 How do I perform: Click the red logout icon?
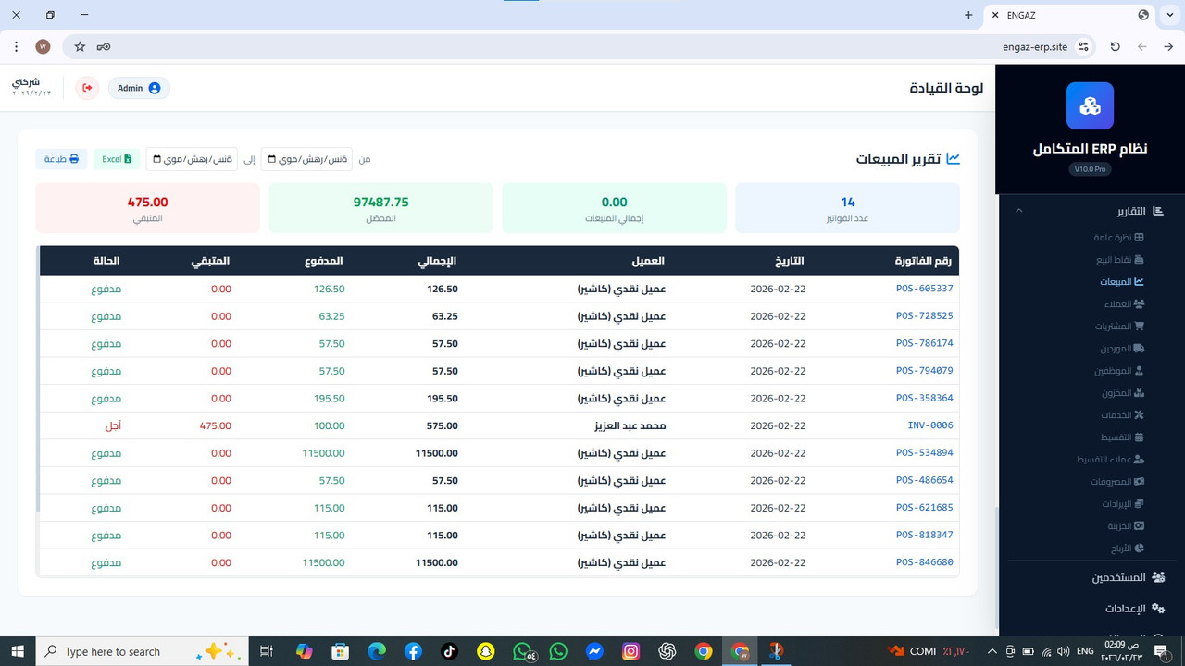point(86,88)
